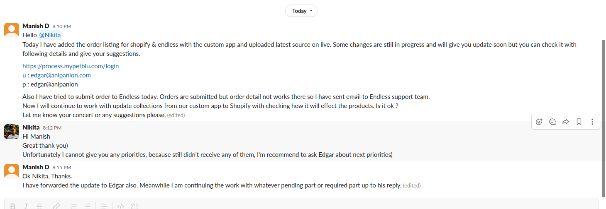Open the Today date dropdown
This screenshot has width=606, height=209.
point(301,11)
